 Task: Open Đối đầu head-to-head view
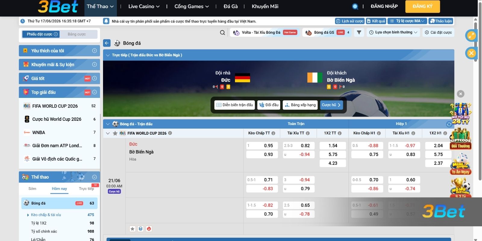(269, 105)
